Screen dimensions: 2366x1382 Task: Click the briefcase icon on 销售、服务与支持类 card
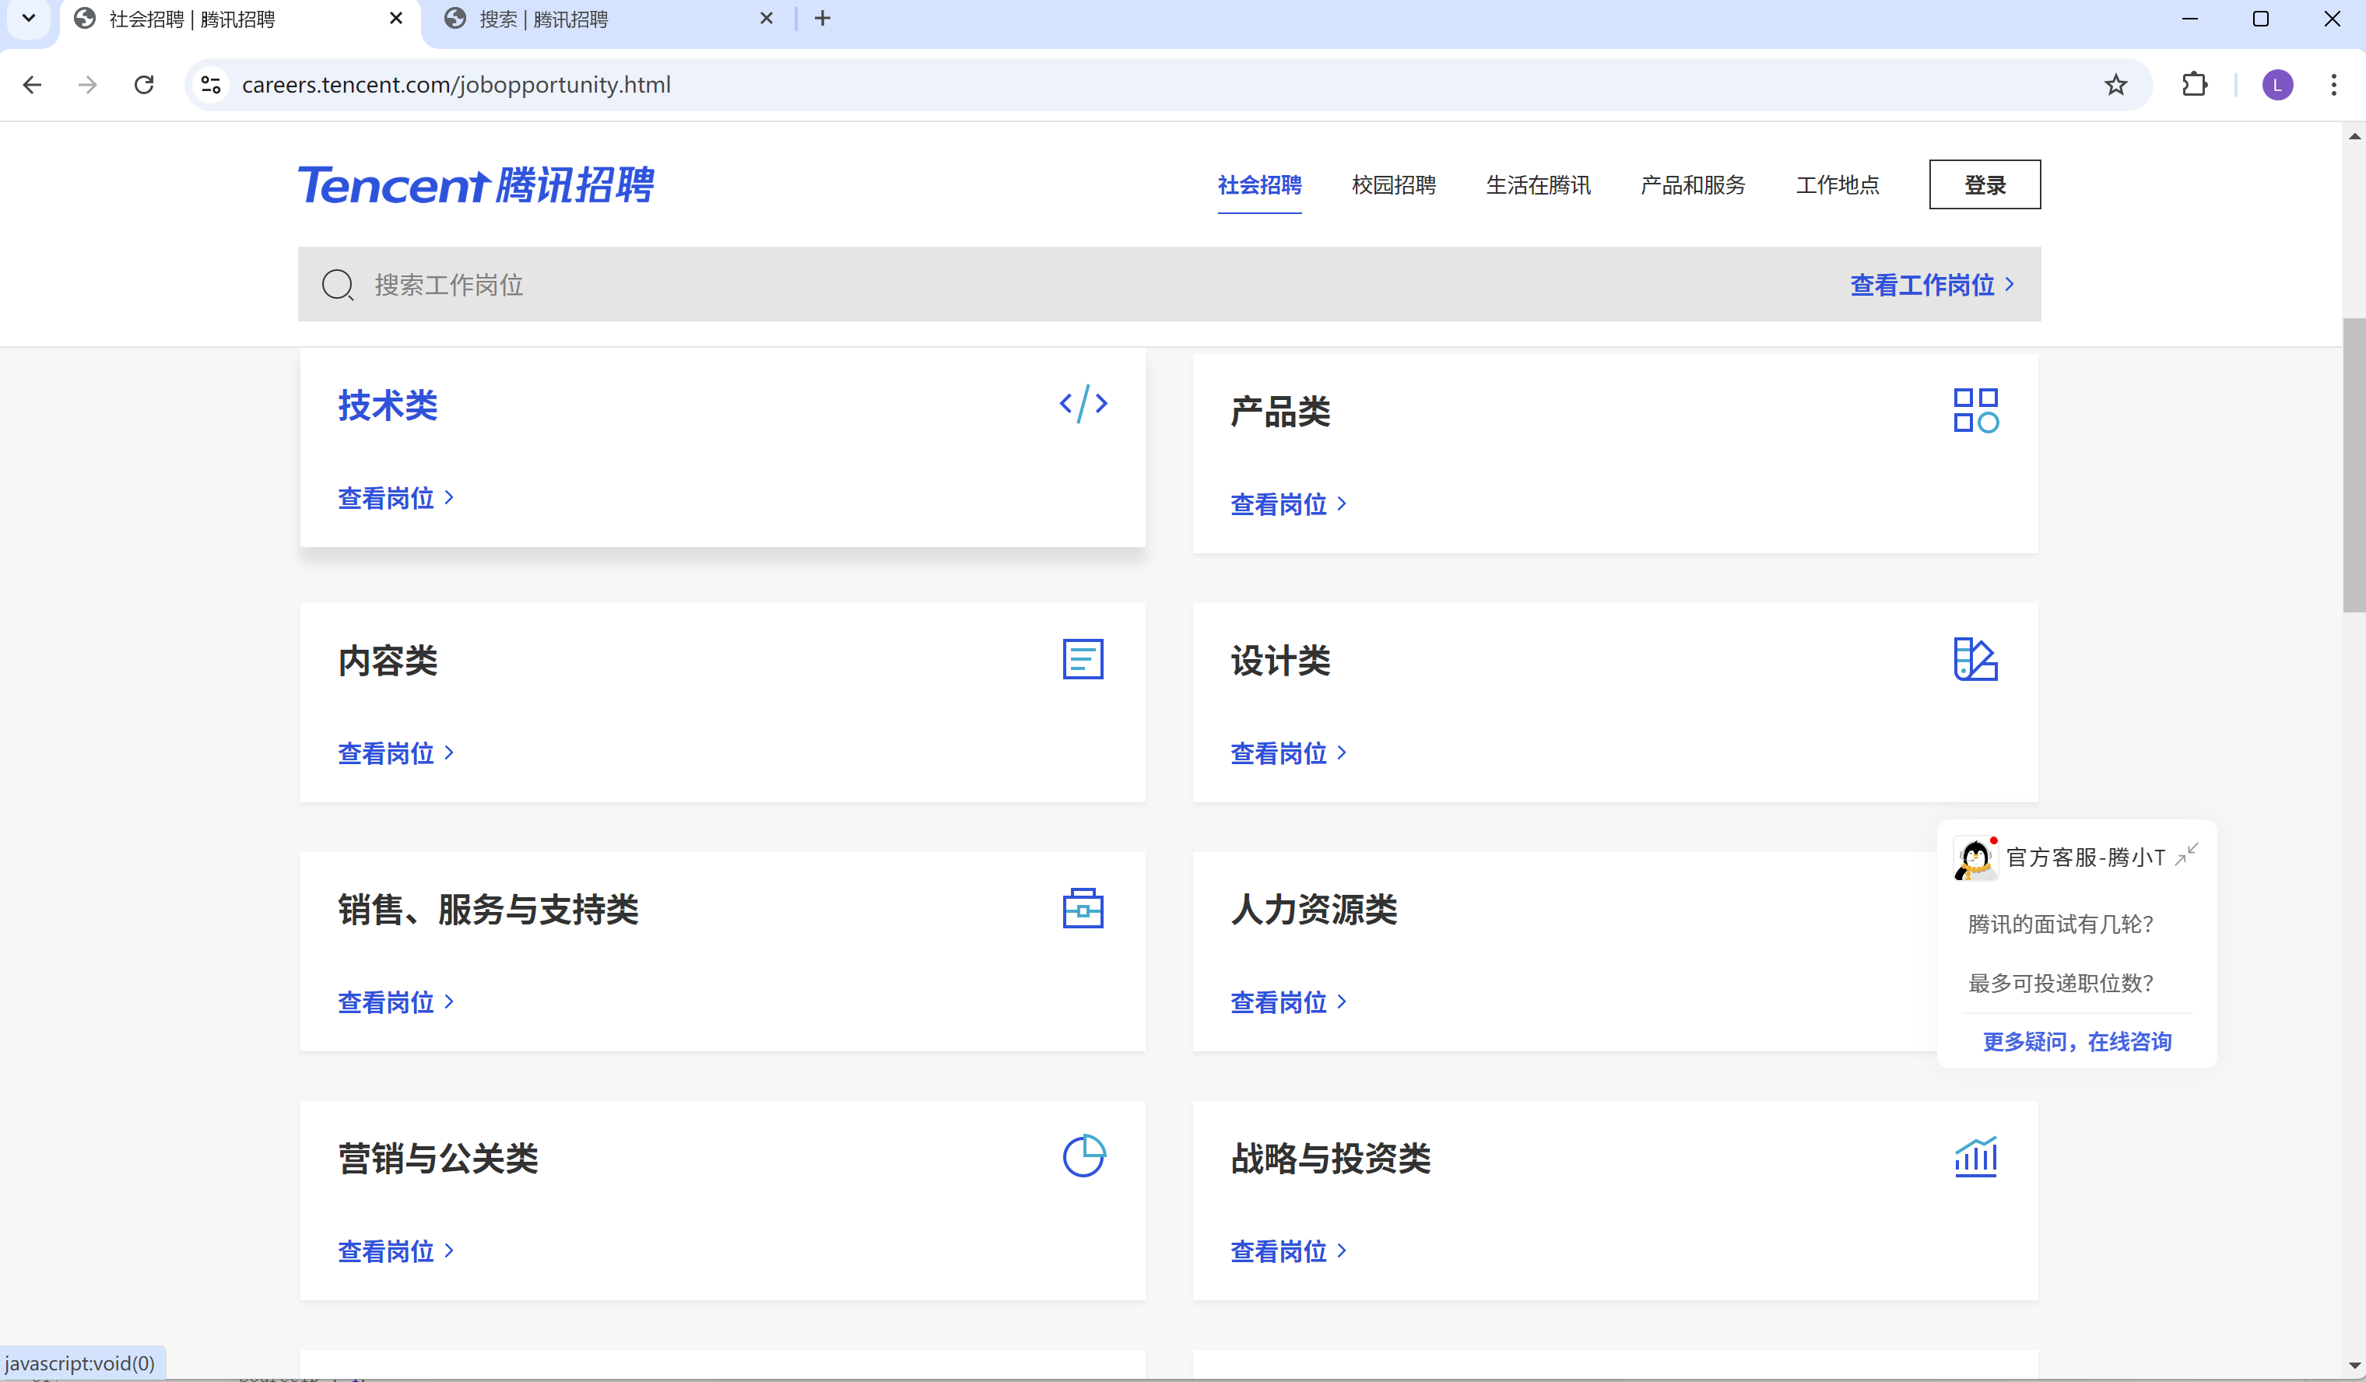point(1083,908)
